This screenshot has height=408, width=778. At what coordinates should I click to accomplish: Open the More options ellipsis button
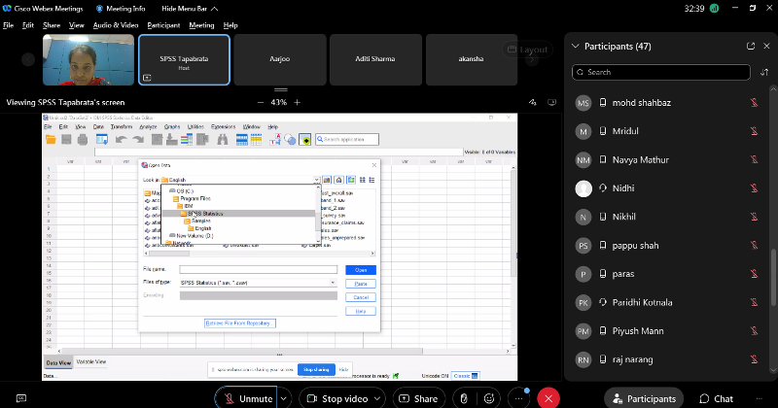pos(520,398)
